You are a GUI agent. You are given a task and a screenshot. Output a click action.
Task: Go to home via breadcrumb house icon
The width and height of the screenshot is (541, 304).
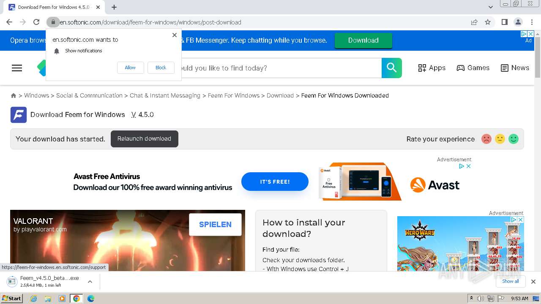click(14, 96)
